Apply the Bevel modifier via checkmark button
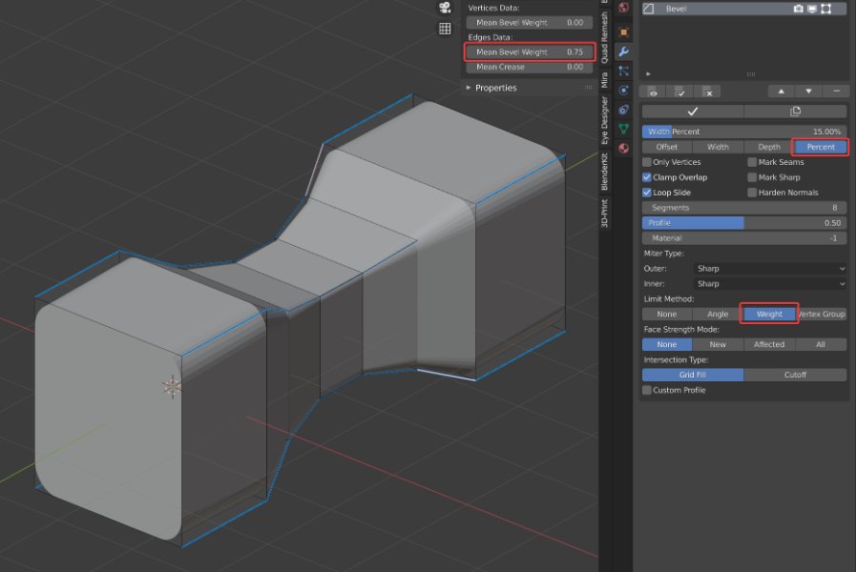856x572 pixels. coord(694,112)
